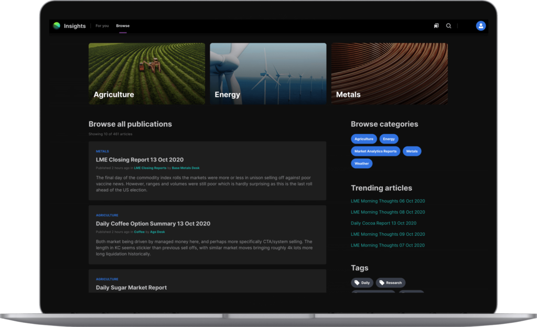This screenshot has height=327, width=537.
Task: Open the Agriculture category card
Action: pos(147,73)
